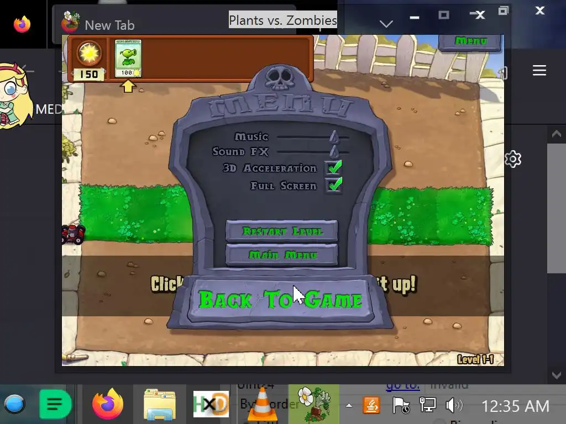This screenshot has width=566, height=424.
Task: Click the volume speaker tray icon
Action: pos(454,406)
